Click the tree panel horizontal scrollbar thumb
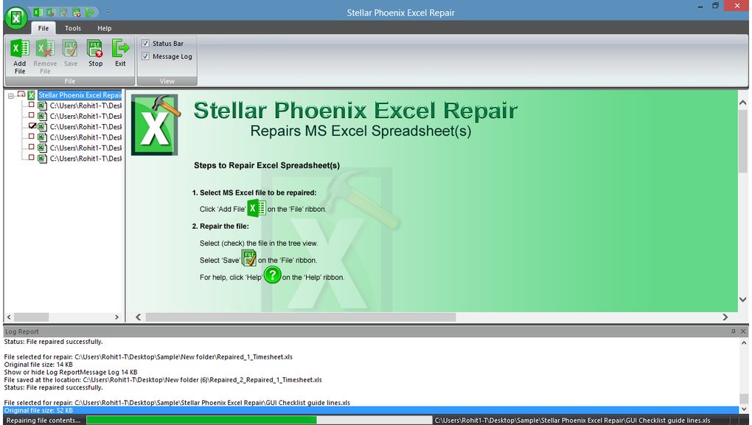This screenshot has height=425, width=752. (x=31, y=317)
